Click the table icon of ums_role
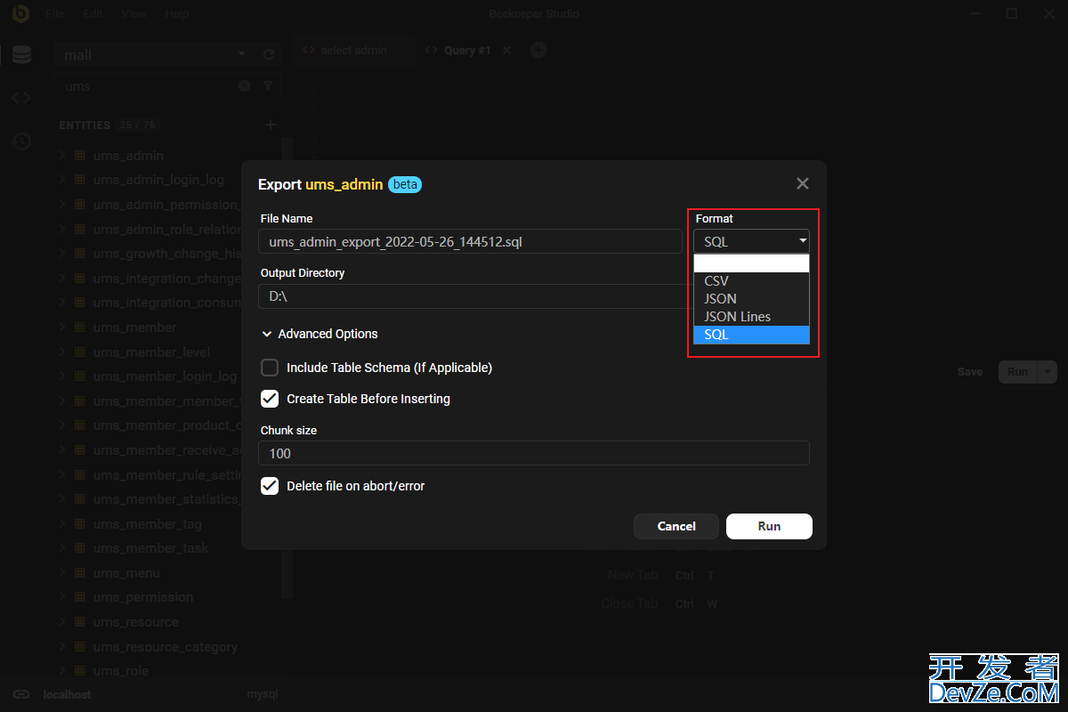Screen dimensions: 1068x712 click(80, 671)
